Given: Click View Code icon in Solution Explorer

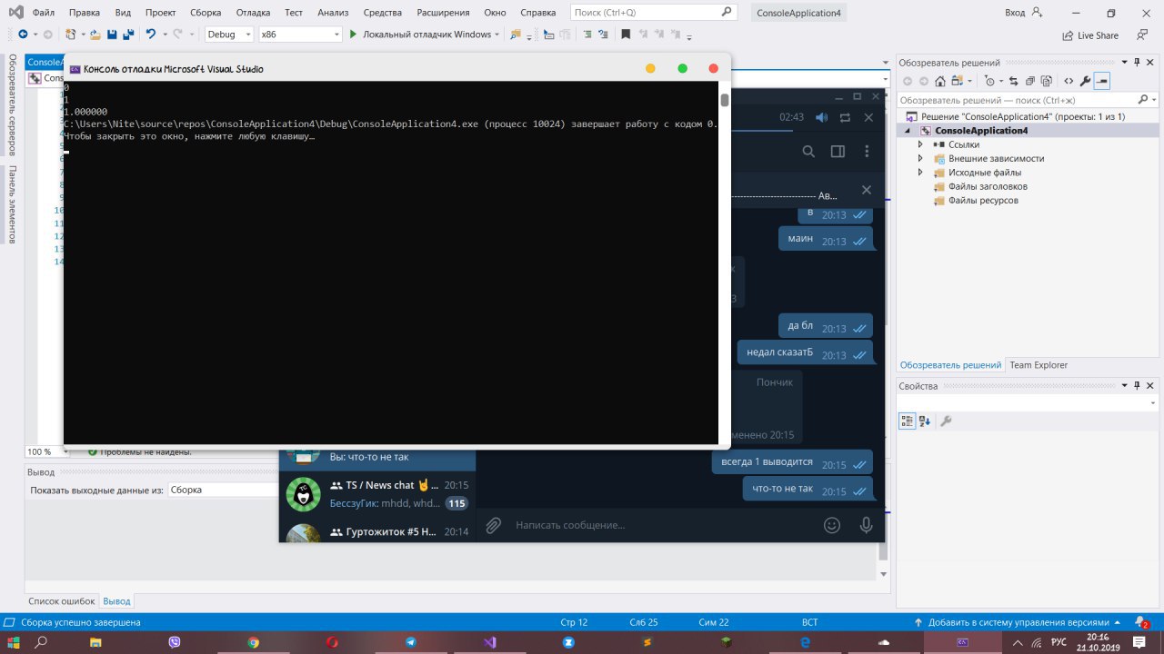Looking at the screenshot, I should (1069, 81).
